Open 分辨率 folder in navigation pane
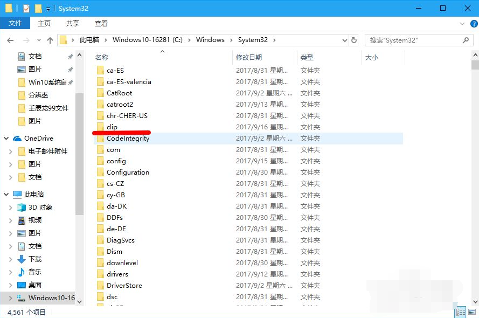The height and width of the screenshot is (318, 479). [x=38, y=95]
